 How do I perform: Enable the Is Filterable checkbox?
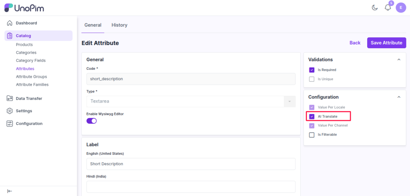[312, 135]
